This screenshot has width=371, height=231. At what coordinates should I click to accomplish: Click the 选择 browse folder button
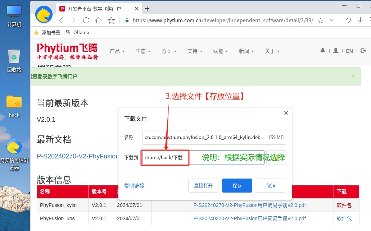[x=276, y=158]
